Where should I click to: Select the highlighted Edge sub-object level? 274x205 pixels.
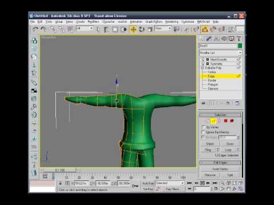pyautogui.click(x=221, y=76)
